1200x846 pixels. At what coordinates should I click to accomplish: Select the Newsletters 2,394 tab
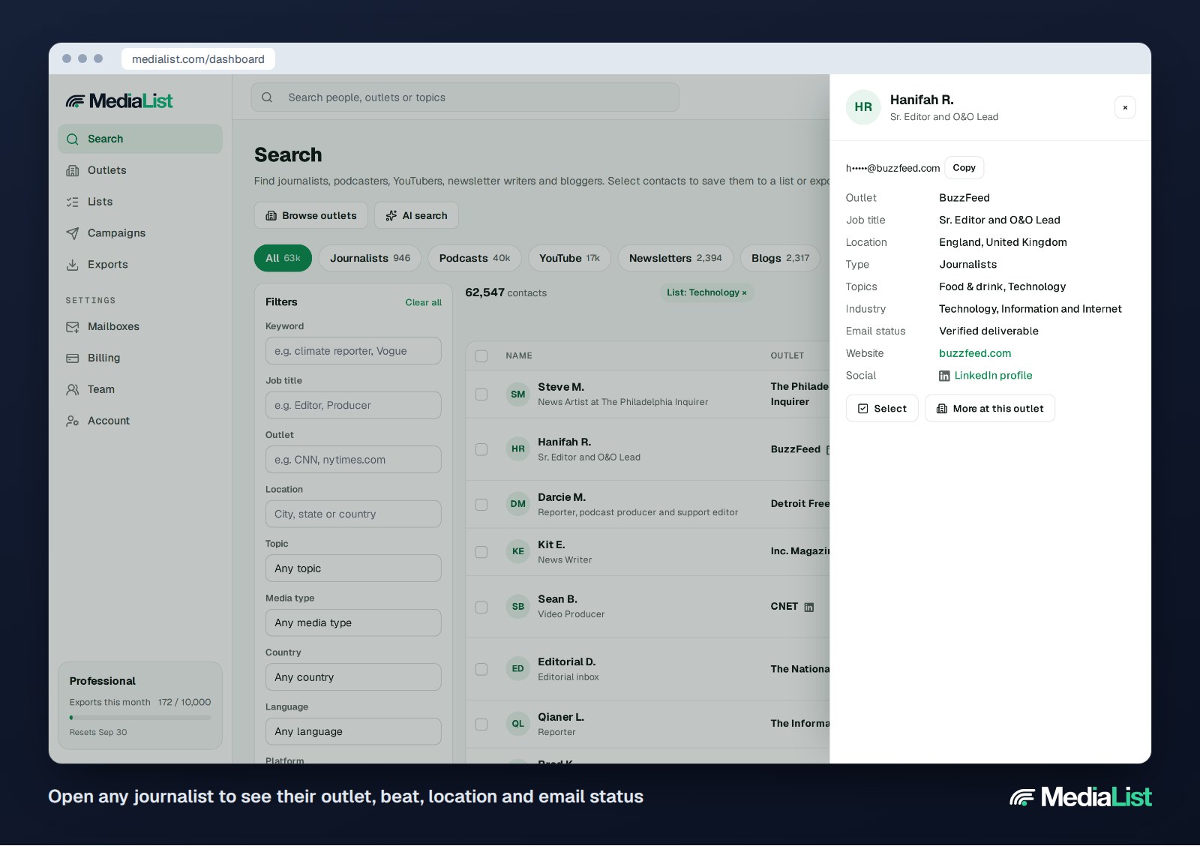tap(675, 258)
